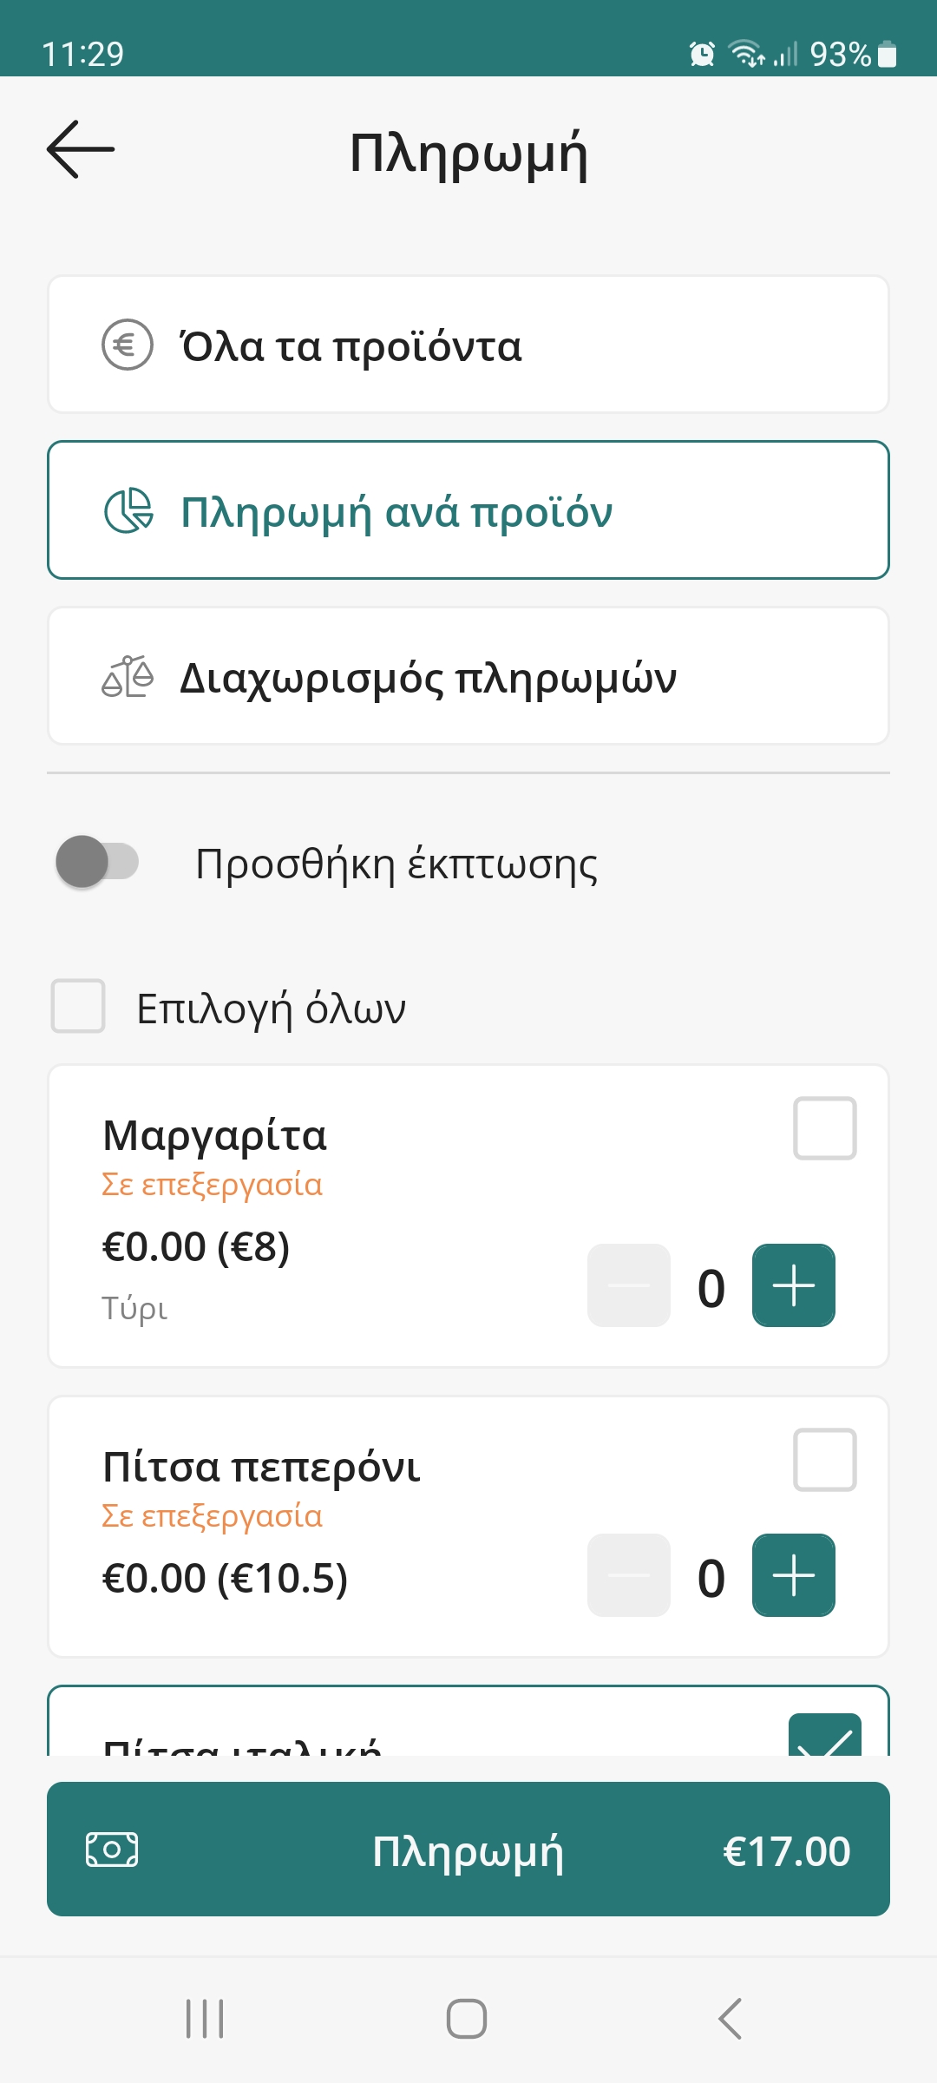This screenshot has height=2083, width=937.
Task: Enable the Προσθήκη έκπτωσης switch
Action: pyautogui.click(x=97, y=862)
